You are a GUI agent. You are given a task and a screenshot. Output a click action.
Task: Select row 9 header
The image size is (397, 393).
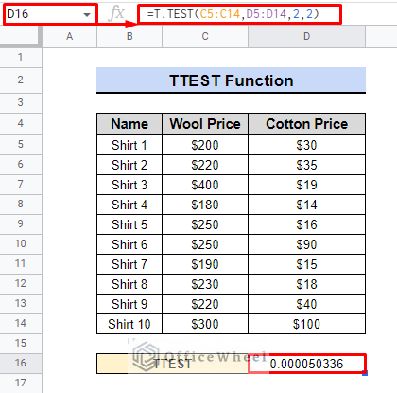21,224
